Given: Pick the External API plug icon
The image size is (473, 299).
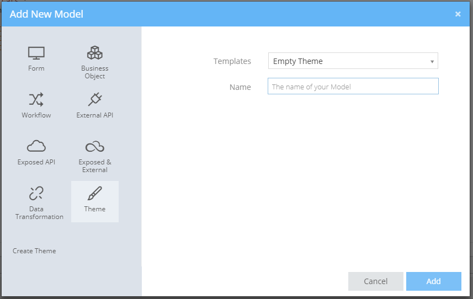Looking at the screenshot, I should 95,100.
